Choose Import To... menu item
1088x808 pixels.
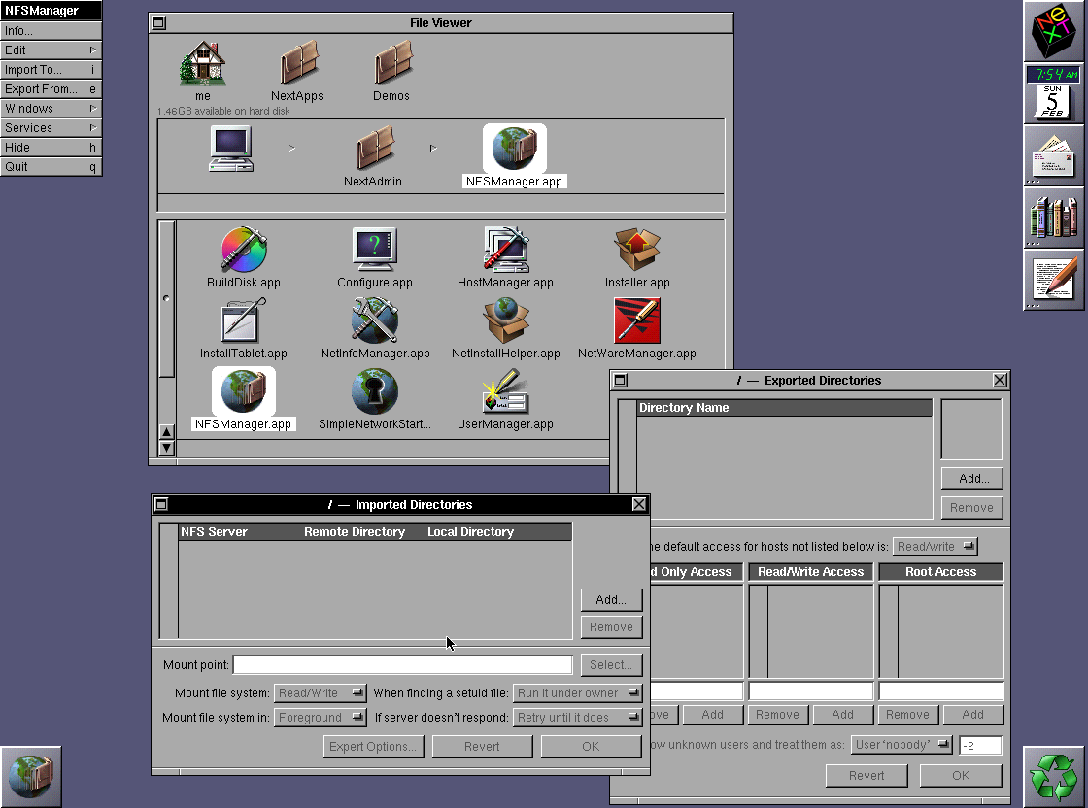[x=51, y=69]
